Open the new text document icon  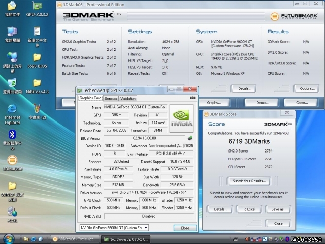tap(37, 37)
